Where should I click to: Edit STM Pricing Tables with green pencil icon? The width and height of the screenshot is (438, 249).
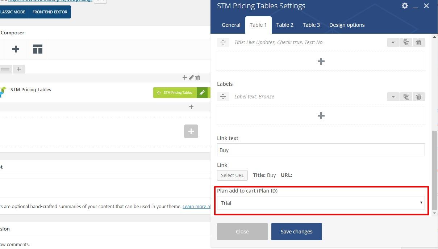[202, 93]
